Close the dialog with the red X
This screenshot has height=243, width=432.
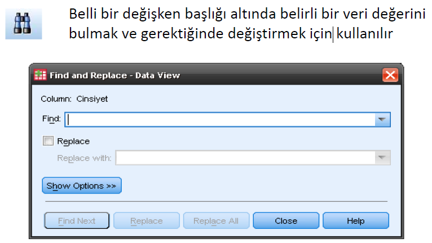(390, 75)
